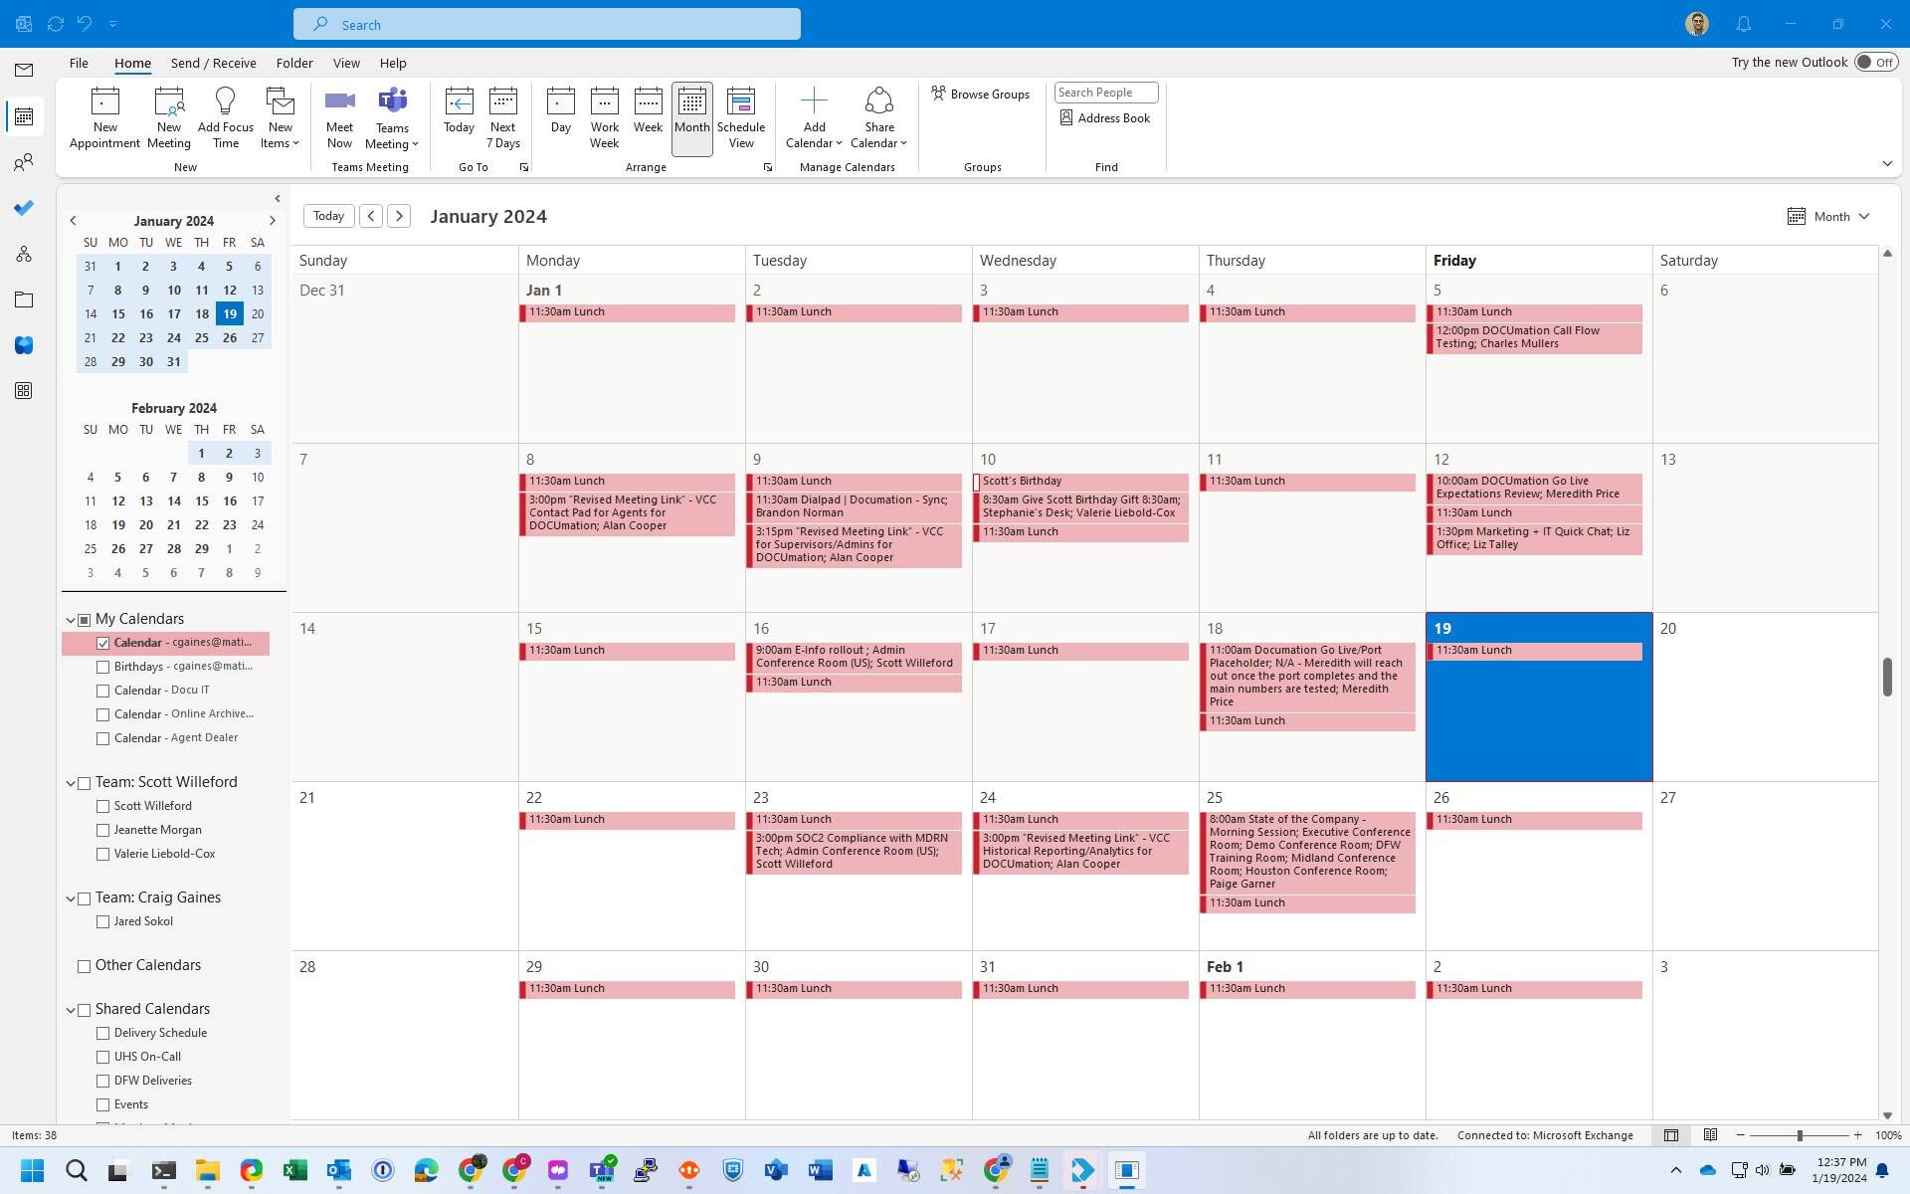This screenshot has height=1194, width=1910.
Task: Open Address Book
Action: (x=1104, y=117)
